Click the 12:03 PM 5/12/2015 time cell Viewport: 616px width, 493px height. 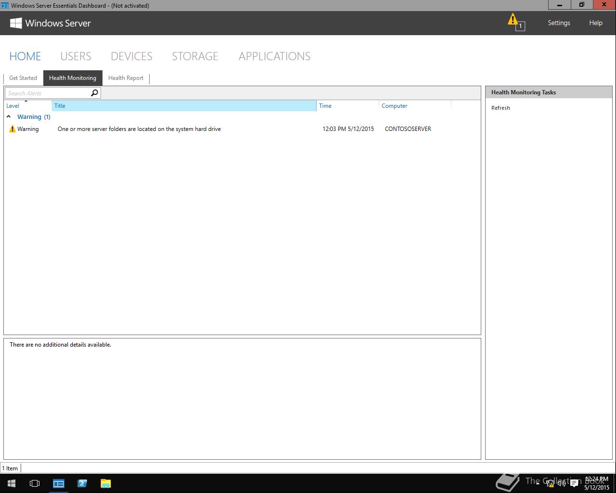click(x=348, y=129)
